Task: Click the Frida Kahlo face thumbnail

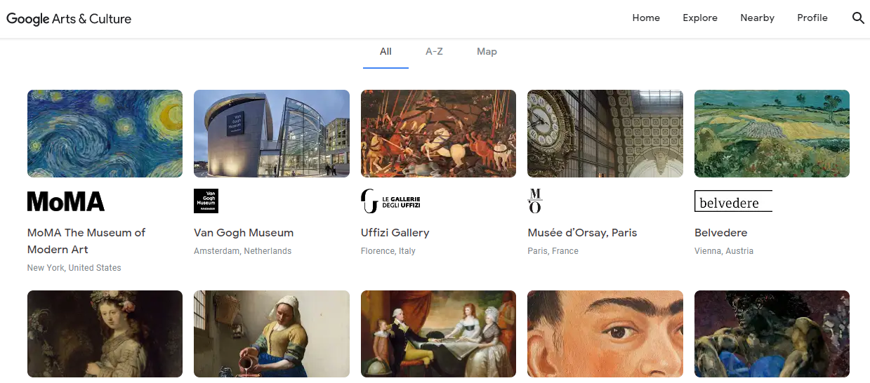Action: pyautogui.click(x=605, y=334)
